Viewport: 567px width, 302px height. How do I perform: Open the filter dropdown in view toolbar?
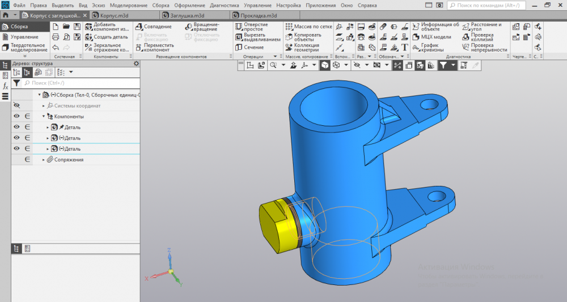[x=452, y=66]
